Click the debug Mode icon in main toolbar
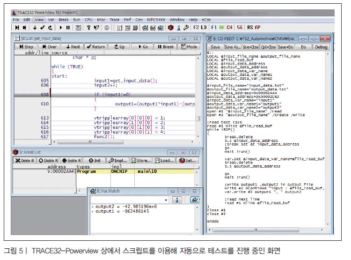Image resolution: width=351 pixels, height=260 pixels. (78, 28)
